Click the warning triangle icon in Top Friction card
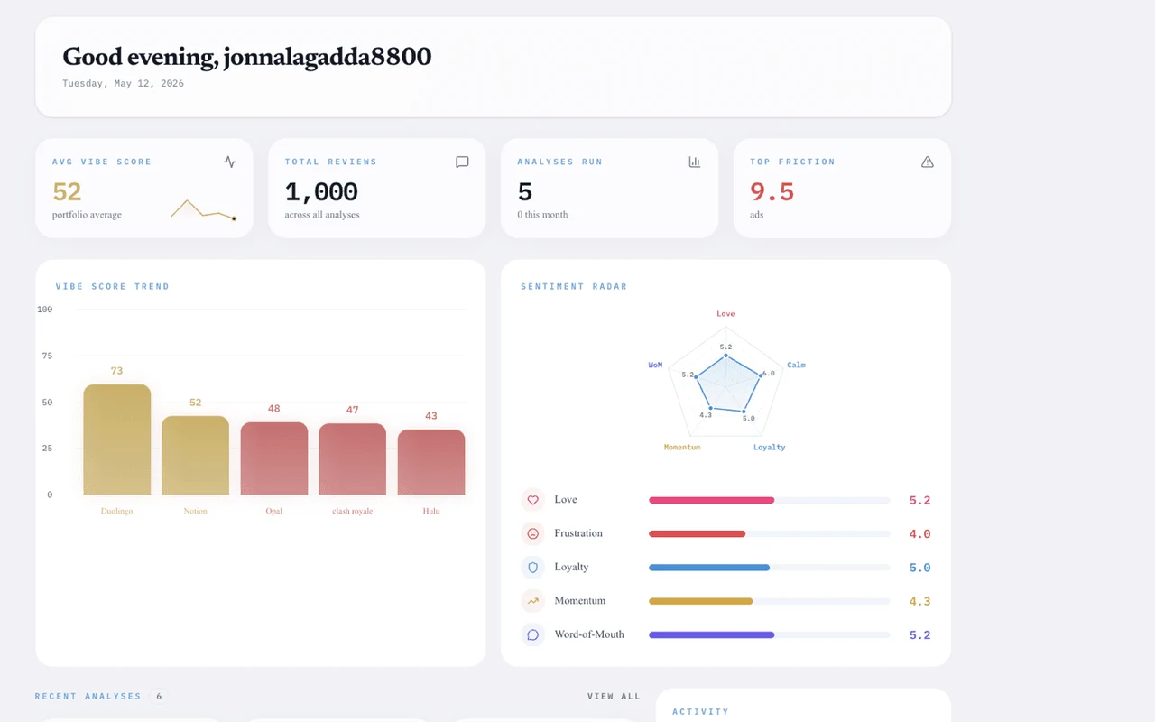 (x=927, y=162)
